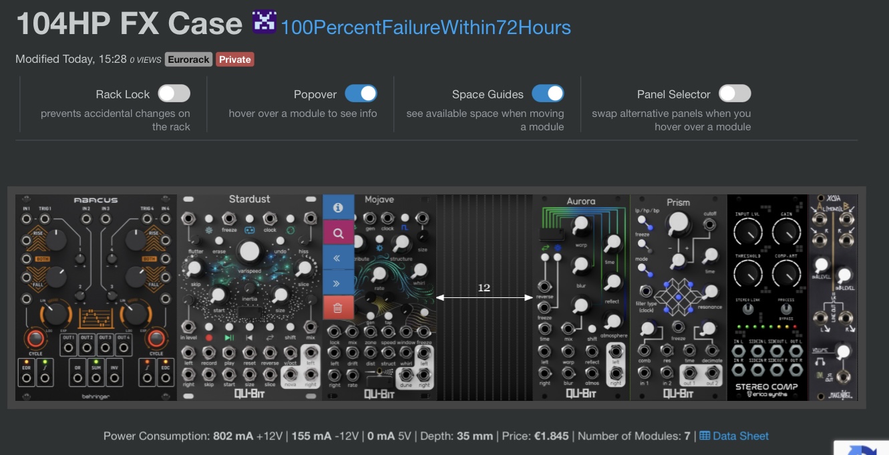Screen dimensions: 889x455
Task: Click the pixel avatar icon beside username
Action: tap(264, 22)
